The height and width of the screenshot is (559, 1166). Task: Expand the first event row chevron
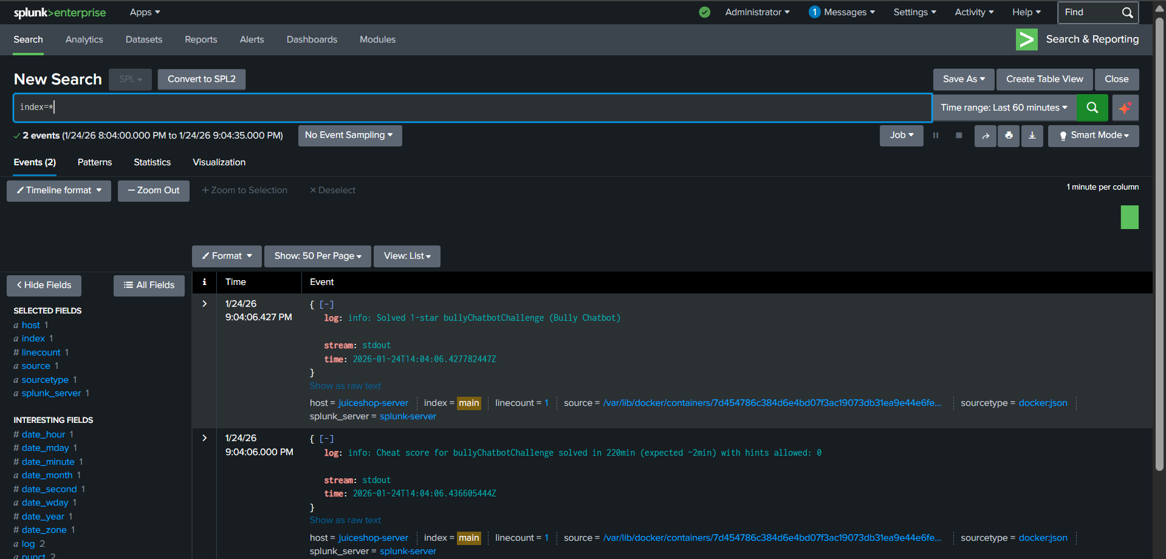pyautogui.click(x=204, y=304)
